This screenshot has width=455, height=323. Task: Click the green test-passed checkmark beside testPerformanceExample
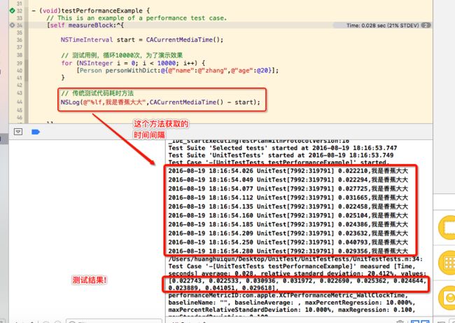click(12, 11)
